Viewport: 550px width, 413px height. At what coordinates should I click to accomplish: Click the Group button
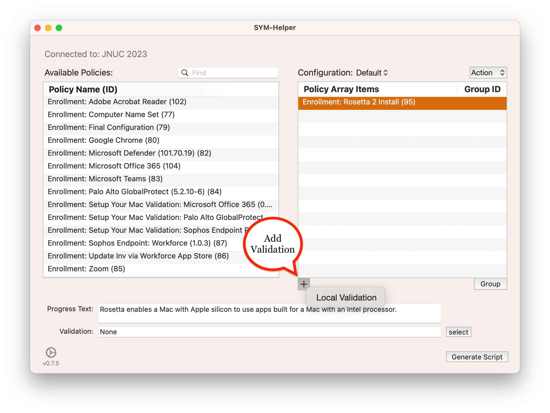(x=490, y=284)
